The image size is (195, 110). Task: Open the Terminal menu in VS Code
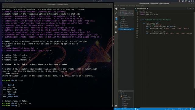tap(138, 6)
